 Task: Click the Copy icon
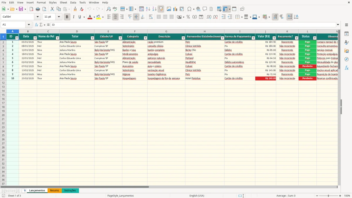click(59, 9)
